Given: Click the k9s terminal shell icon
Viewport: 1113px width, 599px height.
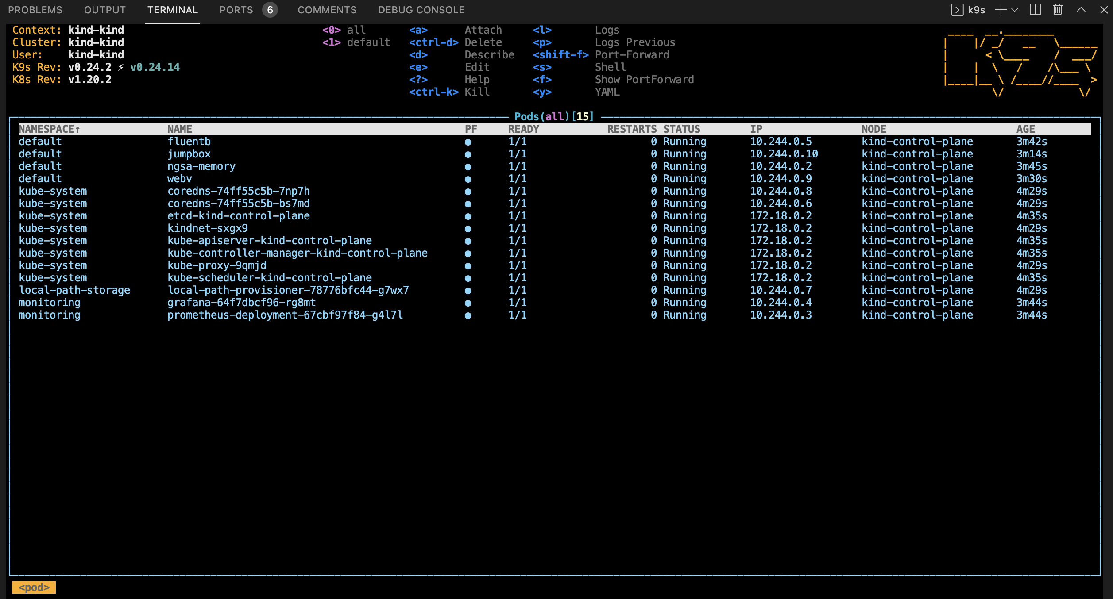Looking at the screenshot, I should (957, 10).
